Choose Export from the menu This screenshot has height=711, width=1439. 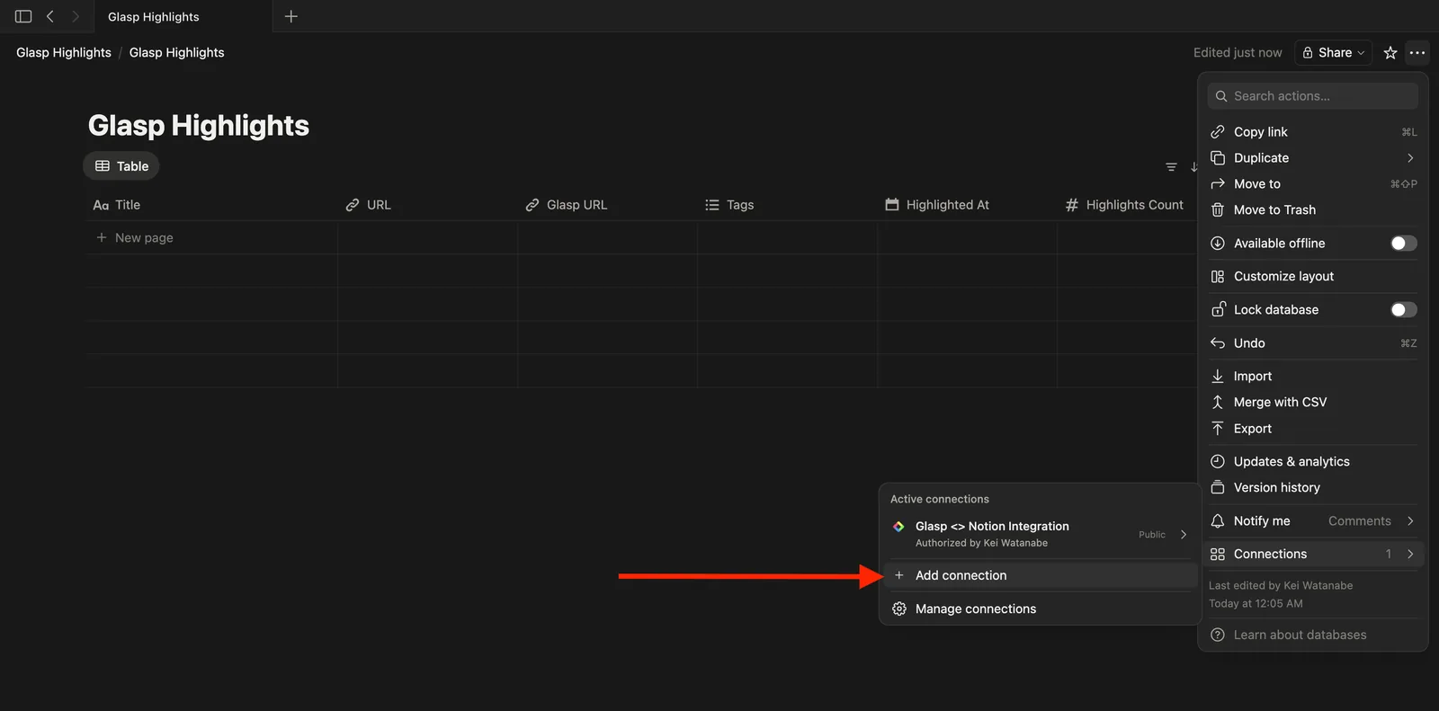click(x=1313, y=429)
